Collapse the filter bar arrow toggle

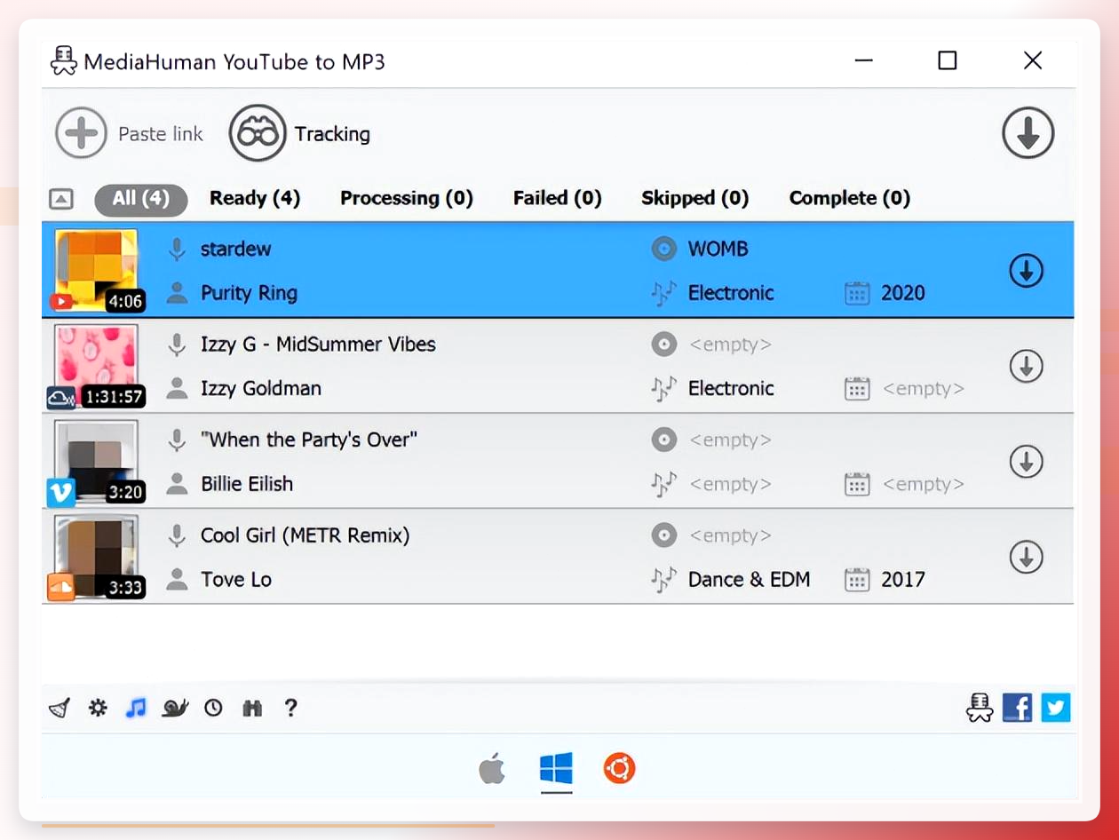pos(60,199)
